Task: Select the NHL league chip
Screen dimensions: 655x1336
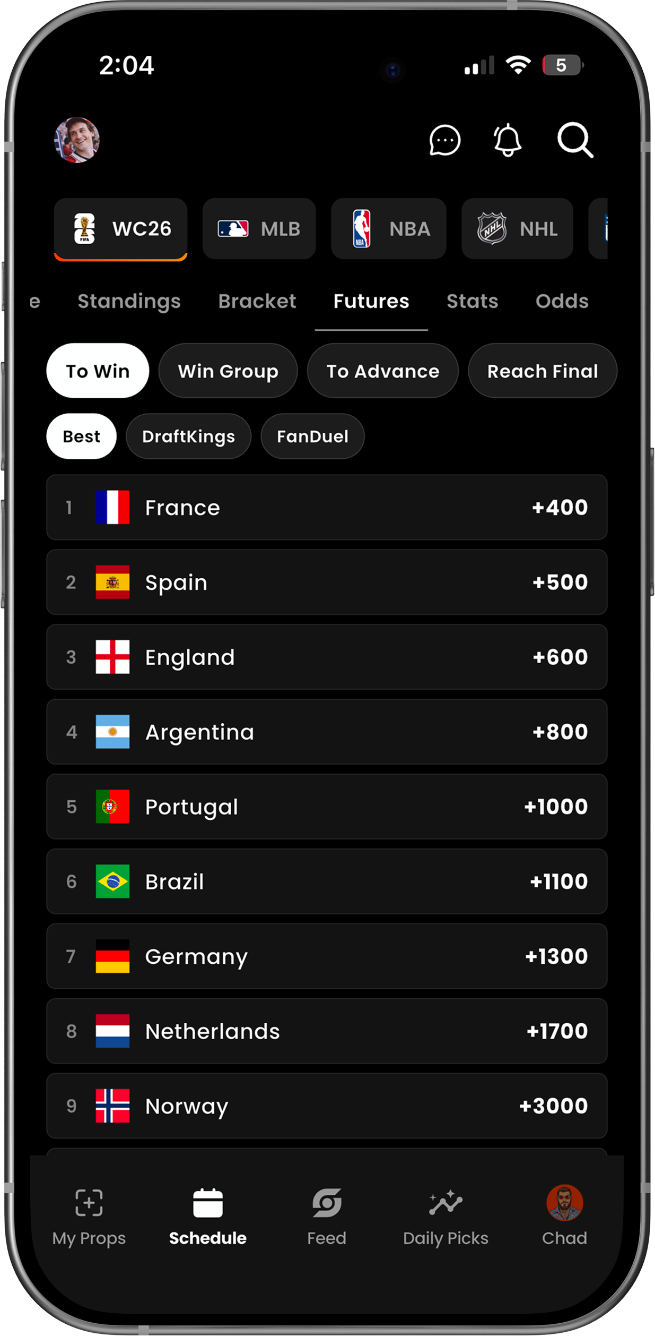Action: point(518,229)
